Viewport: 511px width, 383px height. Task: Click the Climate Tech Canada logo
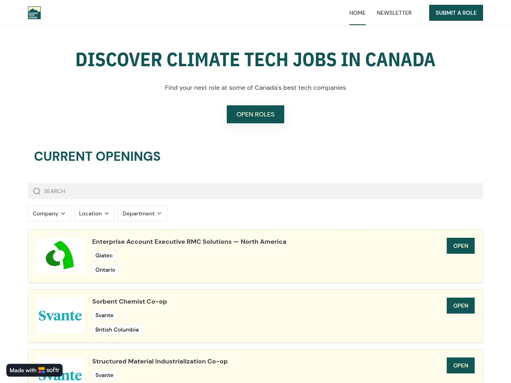tap(34, 13)
